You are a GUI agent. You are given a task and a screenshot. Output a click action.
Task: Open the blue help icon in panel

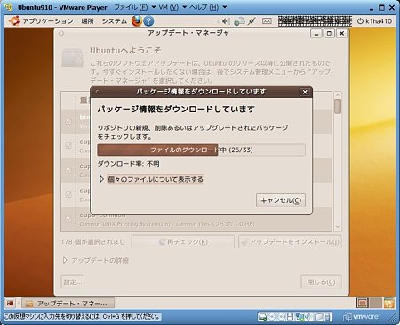[x=148, y=21]
